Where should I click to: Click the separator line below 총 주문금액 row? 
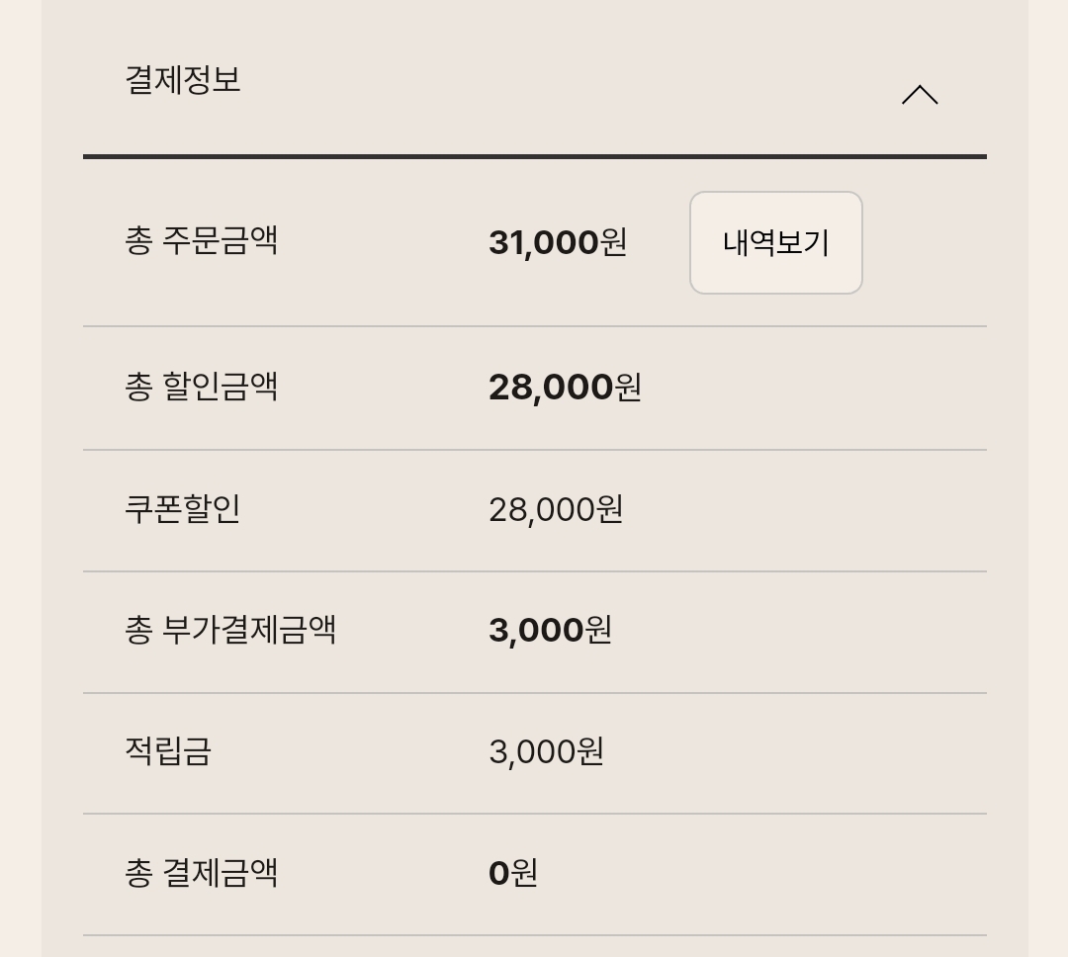535,321
